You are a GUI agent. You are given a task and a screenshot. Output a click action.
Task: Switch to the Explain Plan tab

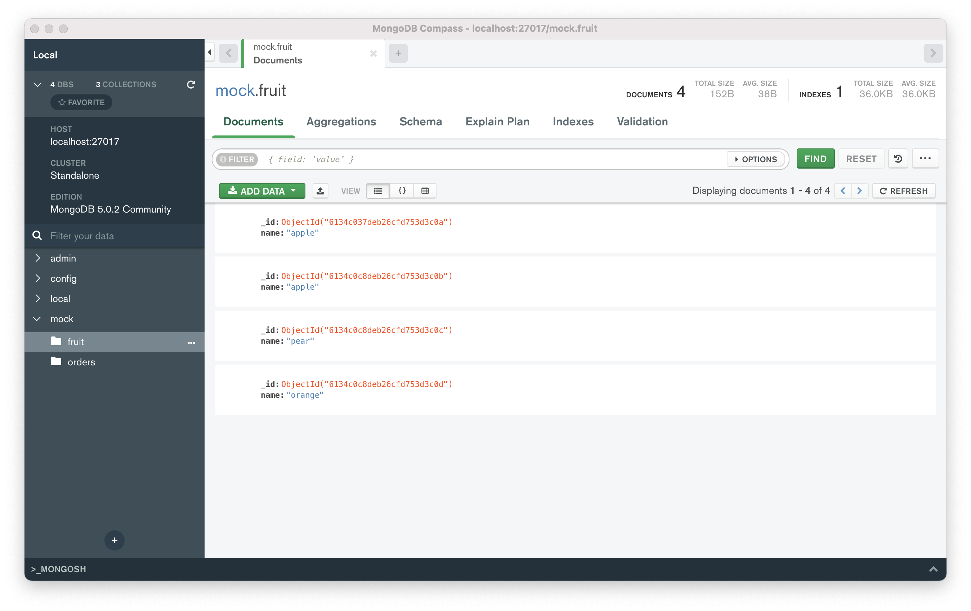tap(497, 121)
